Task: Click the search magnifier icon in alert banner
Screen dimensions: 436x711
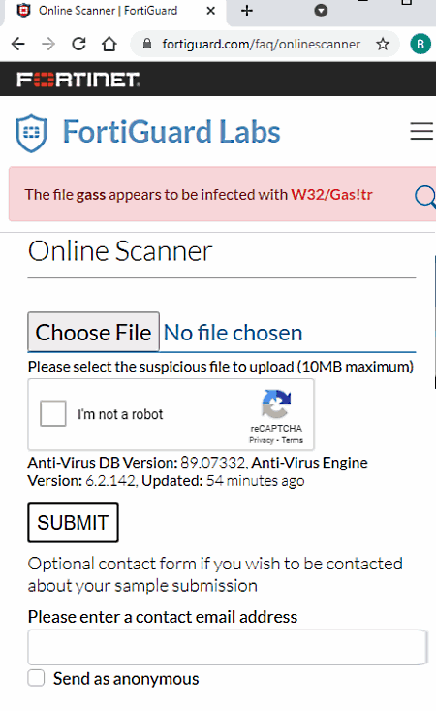Action: pos(425,196)
